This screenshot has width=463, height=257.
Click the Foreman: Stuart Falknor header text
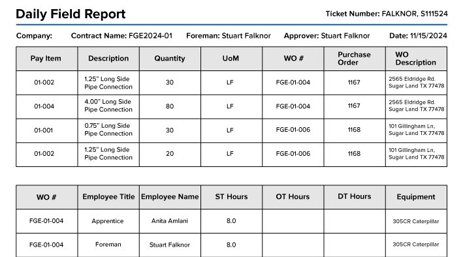pyautogui.click(x=229, y=36)
